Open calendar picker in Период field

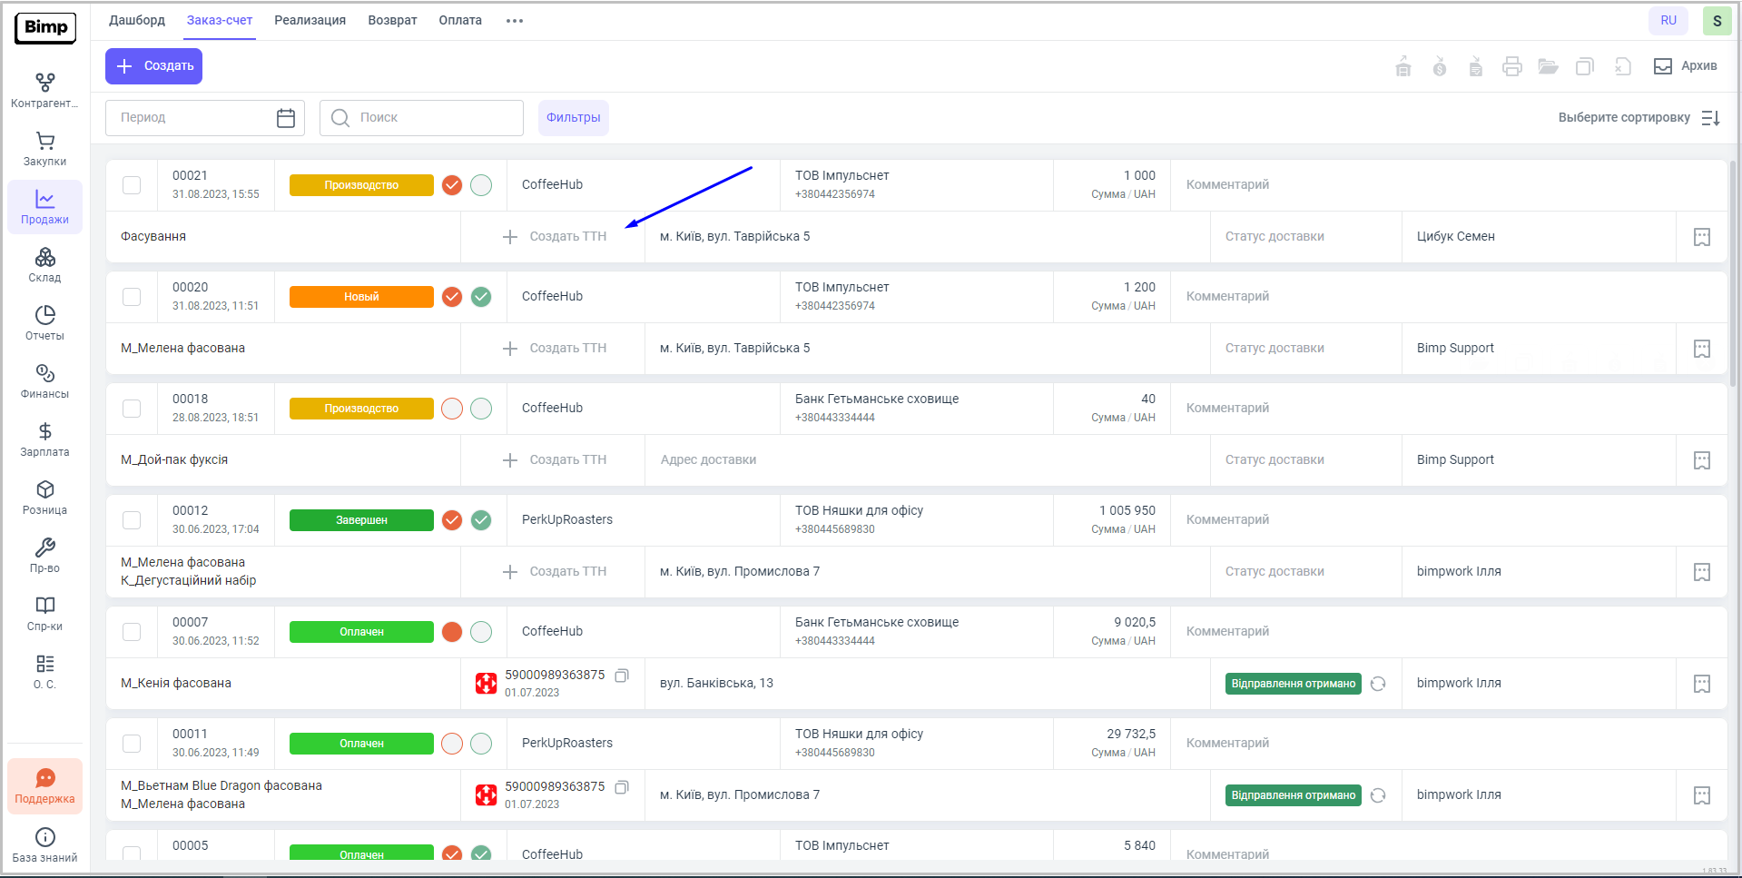tap(286, 118)
